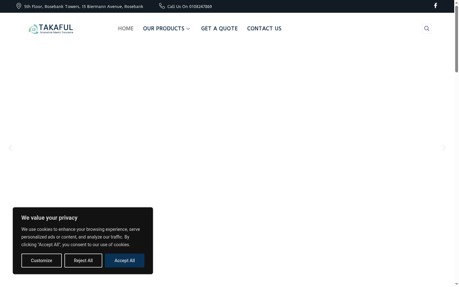The height and width of the screenshot is (287, 459).
Task: Open the Contact Us page
Action: pyautogui.click(x=264, y=28)
